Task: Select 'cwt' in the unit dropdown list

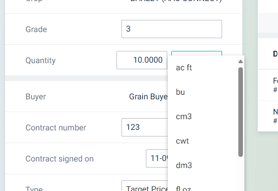Action: (202, 141)
